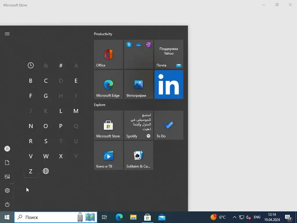Open the Documents sidebar icon
The image size is (297, 223).
tap(7, 163)
